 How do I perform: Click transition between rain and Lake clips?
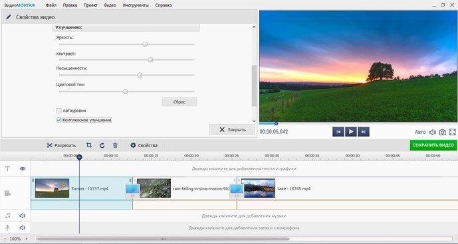tap(237, 191)
